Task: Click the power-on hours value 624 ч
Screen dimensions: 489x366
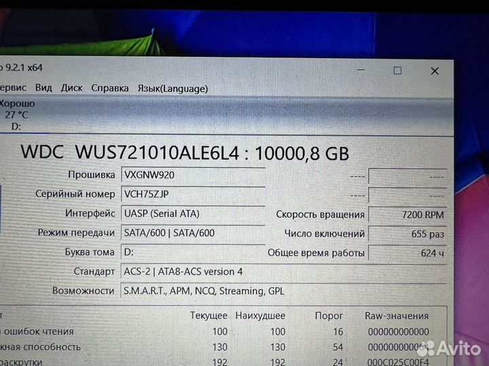Action: (407, 253)
